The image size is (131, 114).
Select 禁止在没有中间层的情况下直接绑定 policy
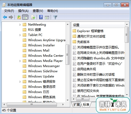pos(99,80)
